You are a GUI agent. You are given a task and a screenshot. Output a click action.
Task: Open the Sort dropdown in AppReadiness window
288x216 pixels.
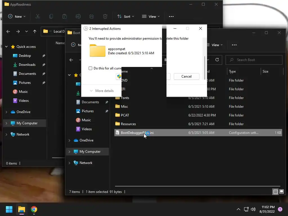coord(126,17)
